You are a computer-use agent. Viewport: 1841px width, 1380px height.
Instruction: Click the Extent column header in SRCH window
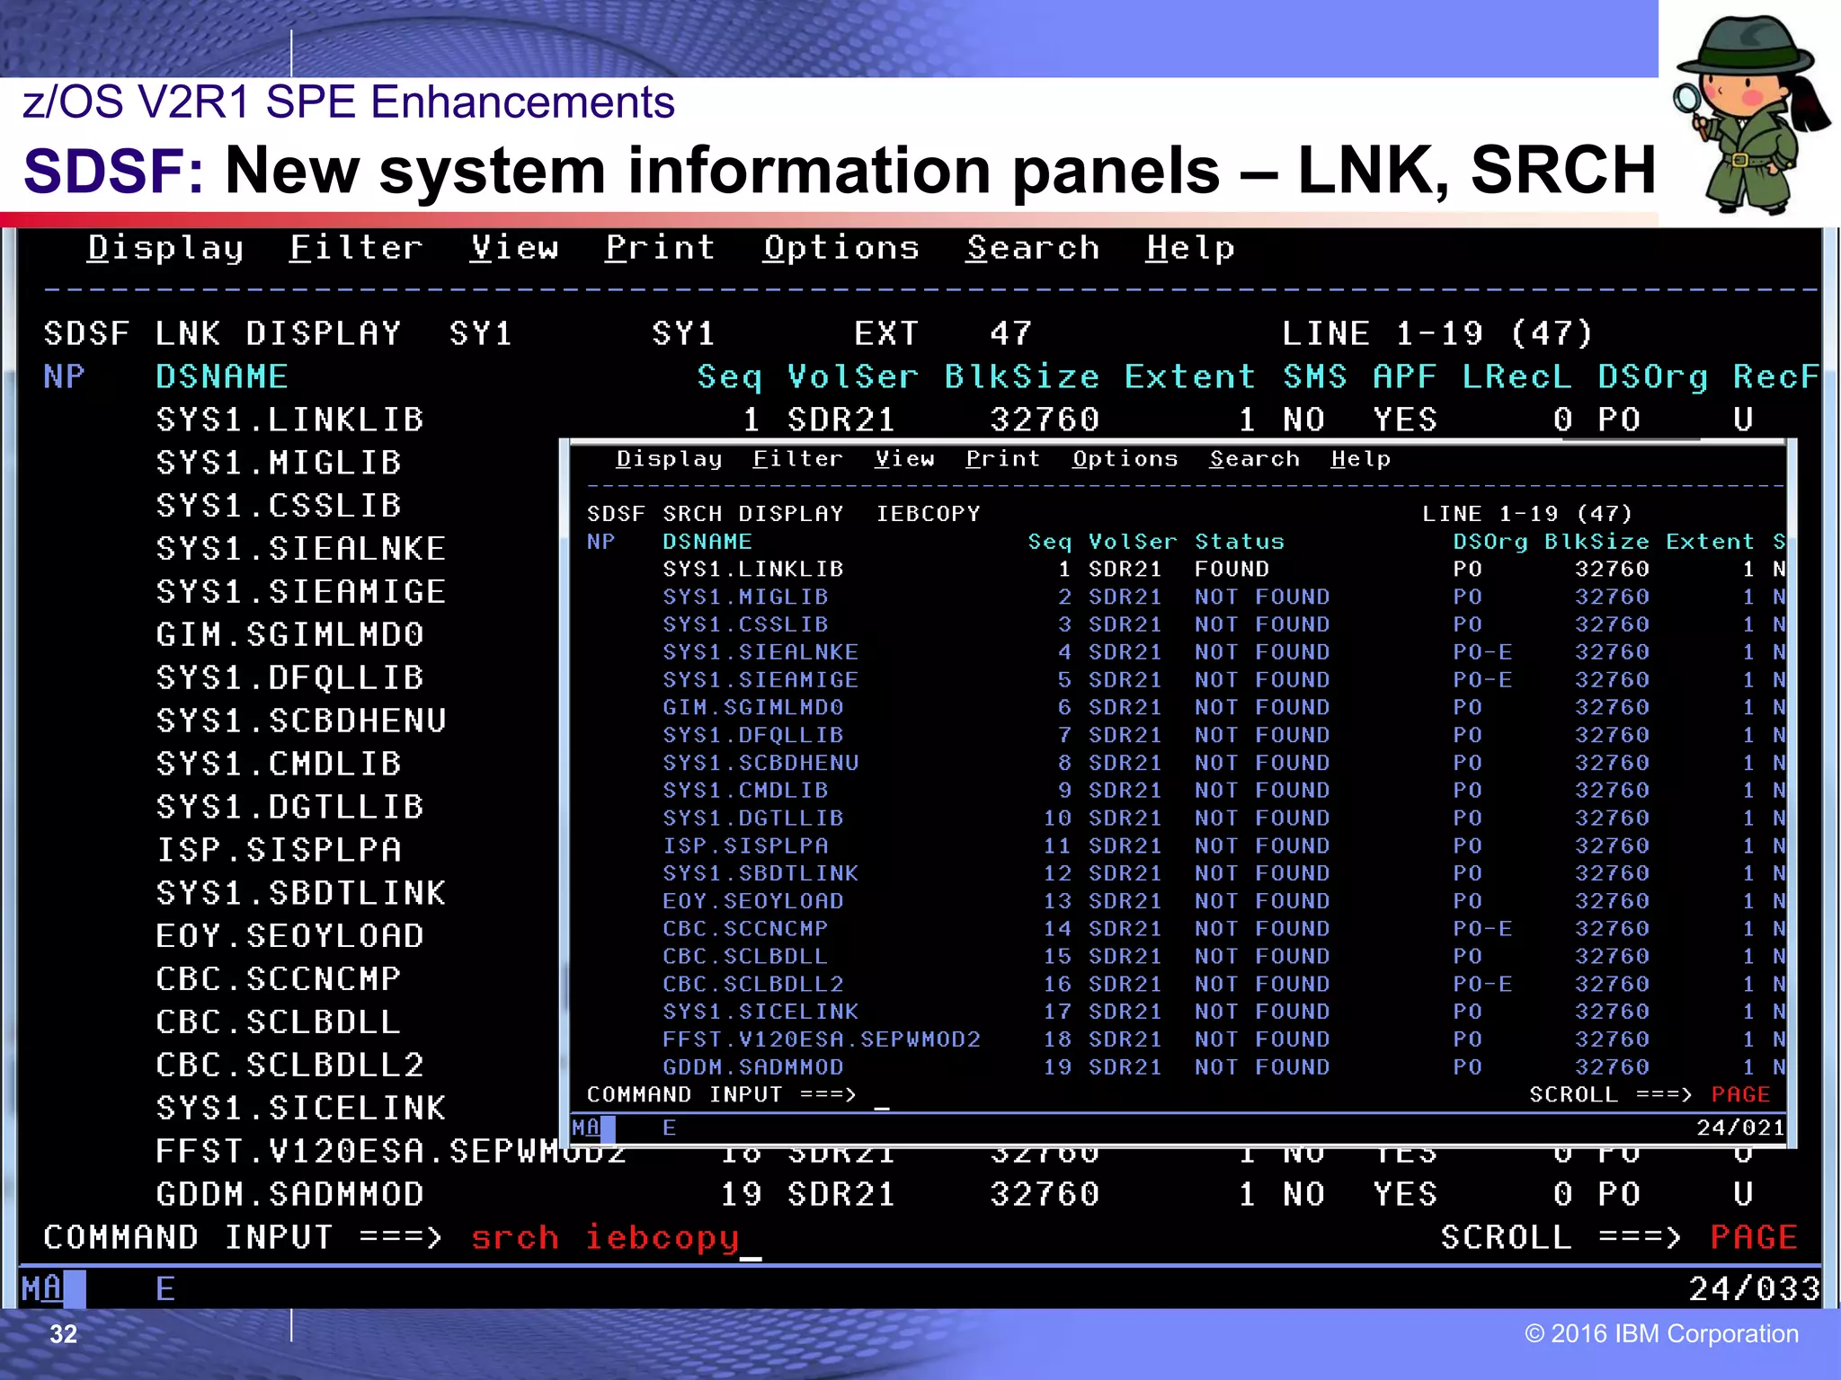[1710, 542]
